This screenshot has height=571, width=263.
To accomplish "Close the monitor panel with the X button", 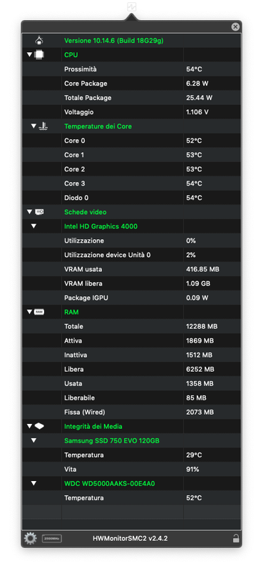I will point(235,26).
